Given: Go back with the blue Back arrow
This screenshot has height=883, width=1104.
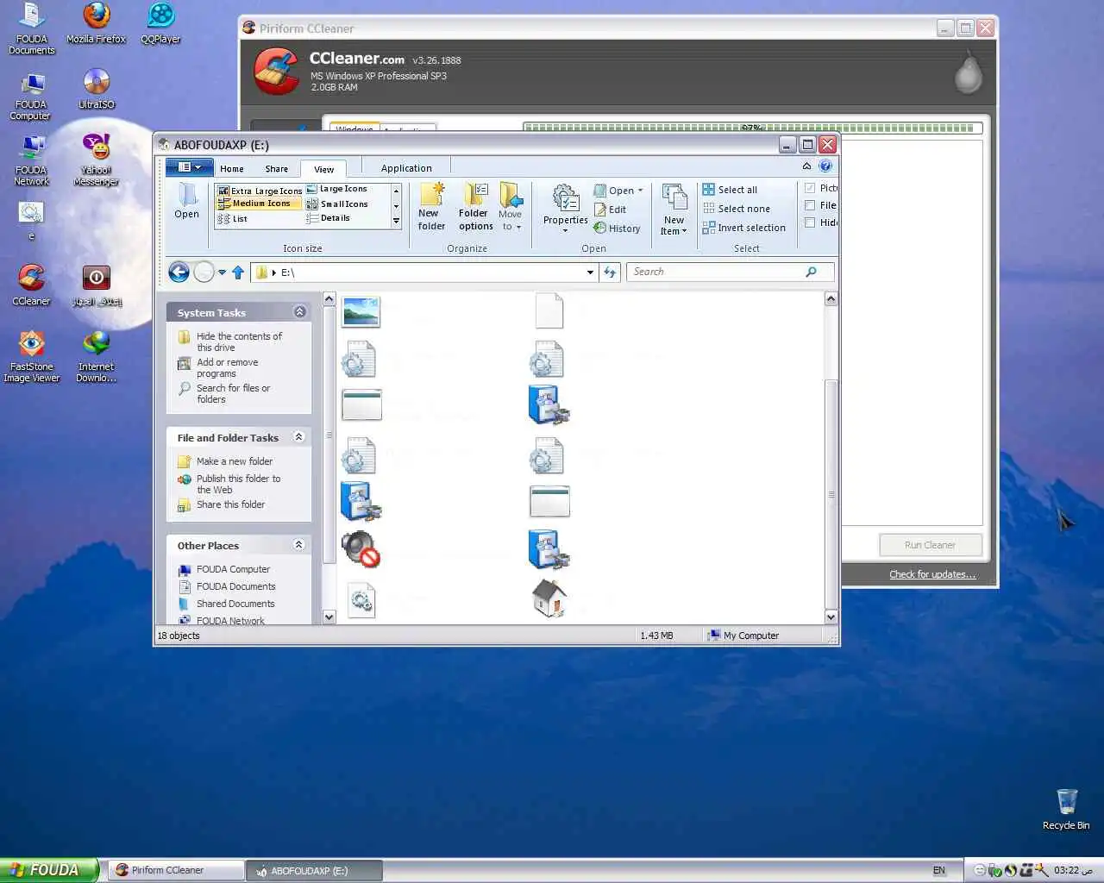Looking at the screenshot, I should pos(179,272).
